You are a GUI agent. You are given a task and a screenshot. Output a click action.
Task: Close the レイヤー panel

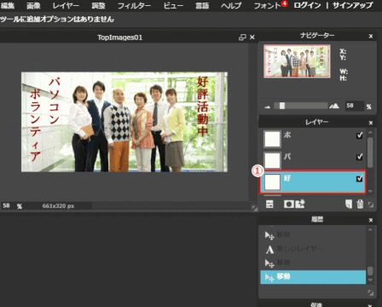point(371,123)
